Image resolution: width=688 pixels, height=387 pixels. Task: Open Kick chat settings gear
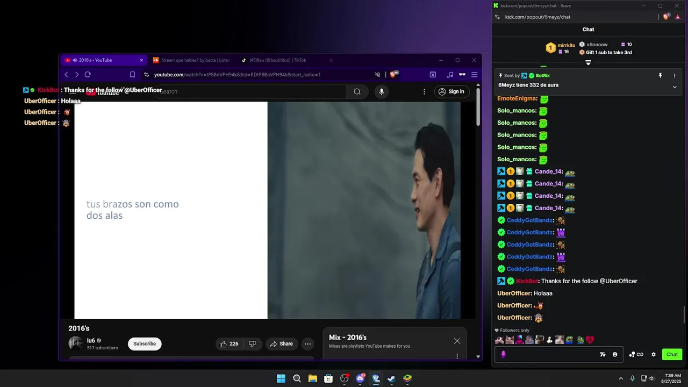pyautogui.click(x=654, y=354)
